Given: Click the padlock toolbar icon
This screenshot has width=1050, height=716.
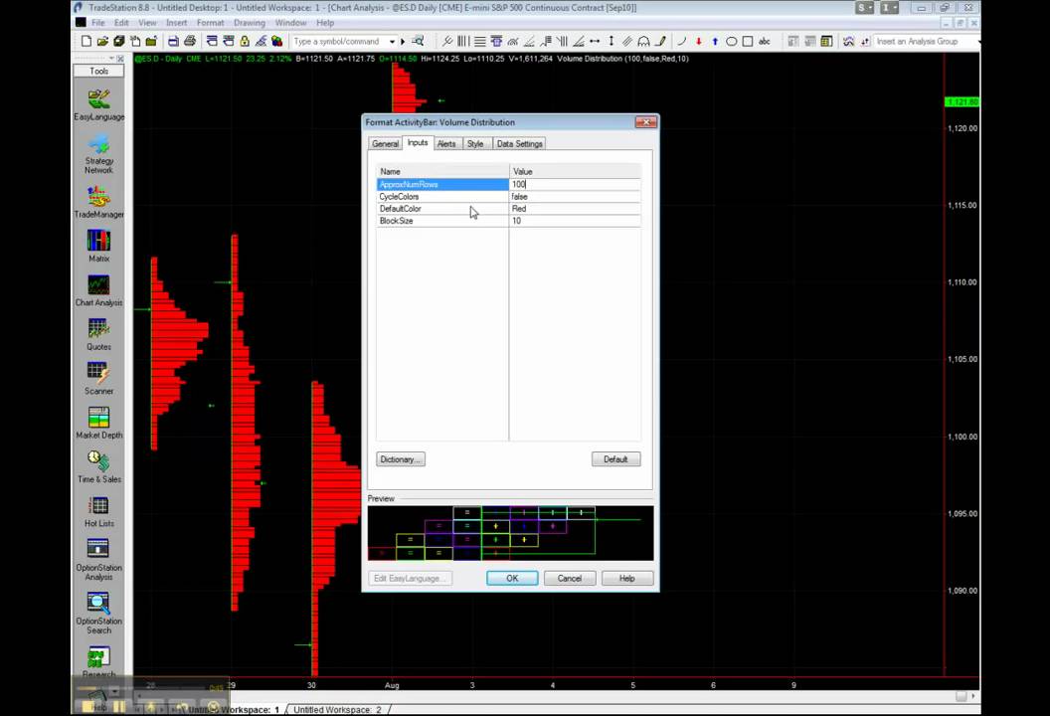Looking at the screenshot, I should coord(245,41).
